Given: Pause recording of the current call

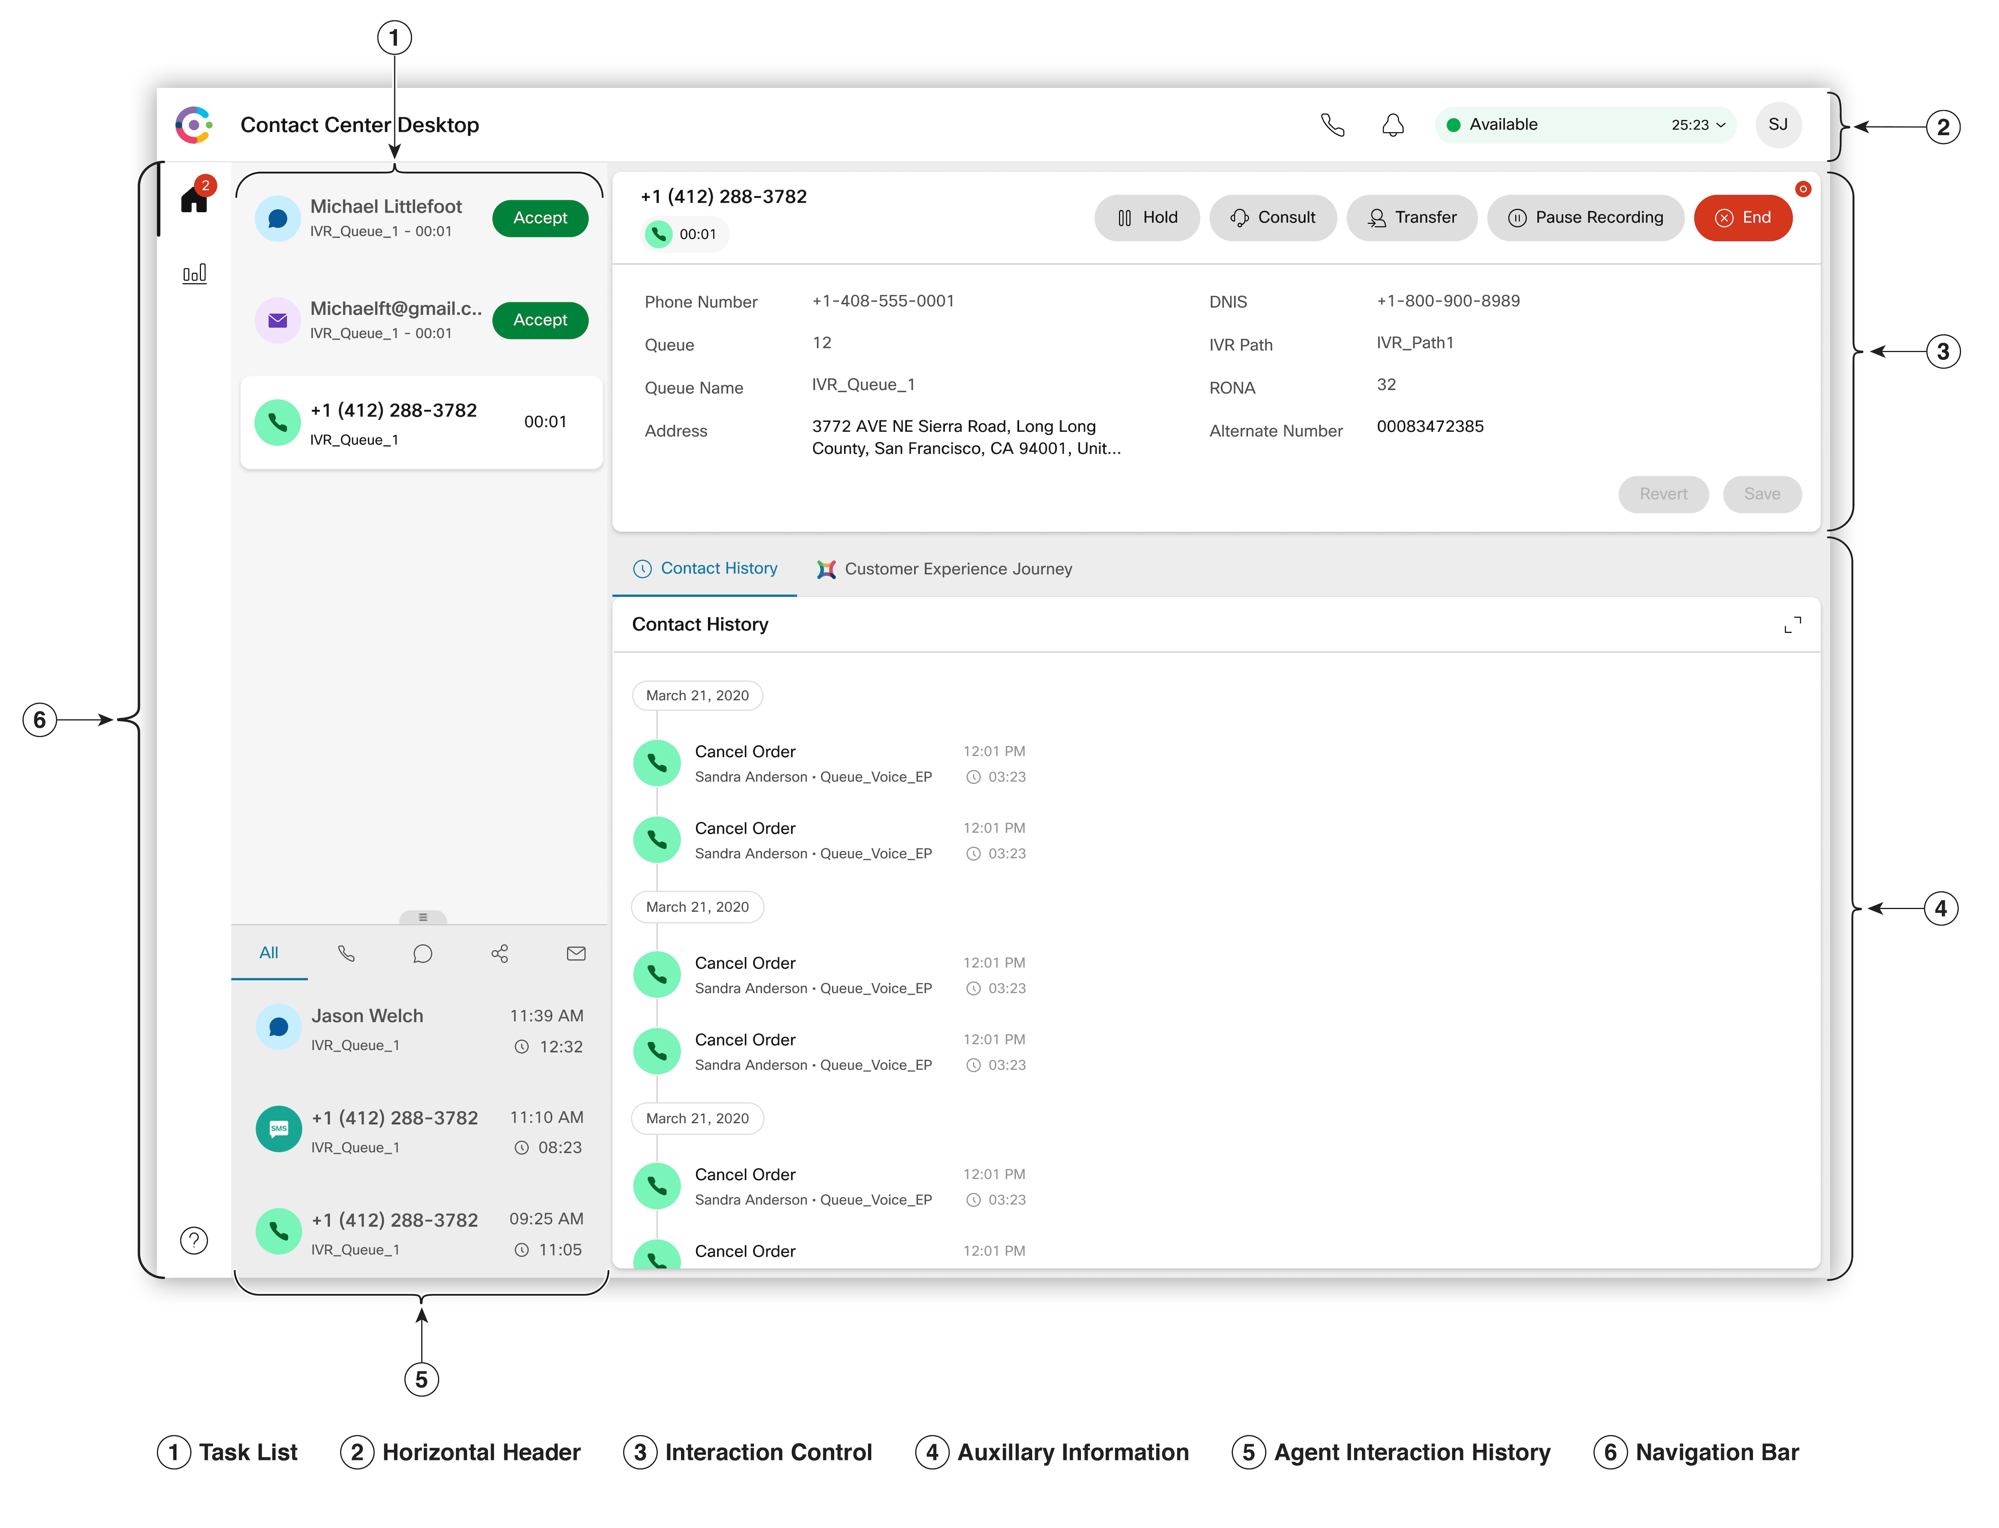Looking at the screenshot, I should [1585, 217].
